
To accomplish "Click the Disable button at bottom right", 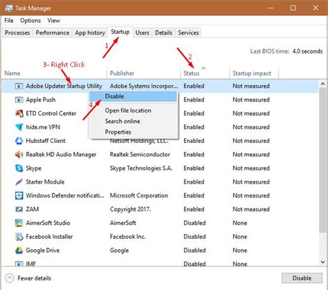I will coord(302,278).
